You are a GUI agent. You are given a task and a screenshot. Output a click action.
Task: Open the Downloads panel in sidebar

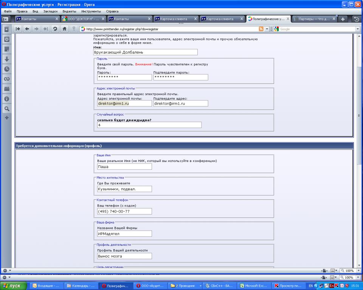click(6, 59)
